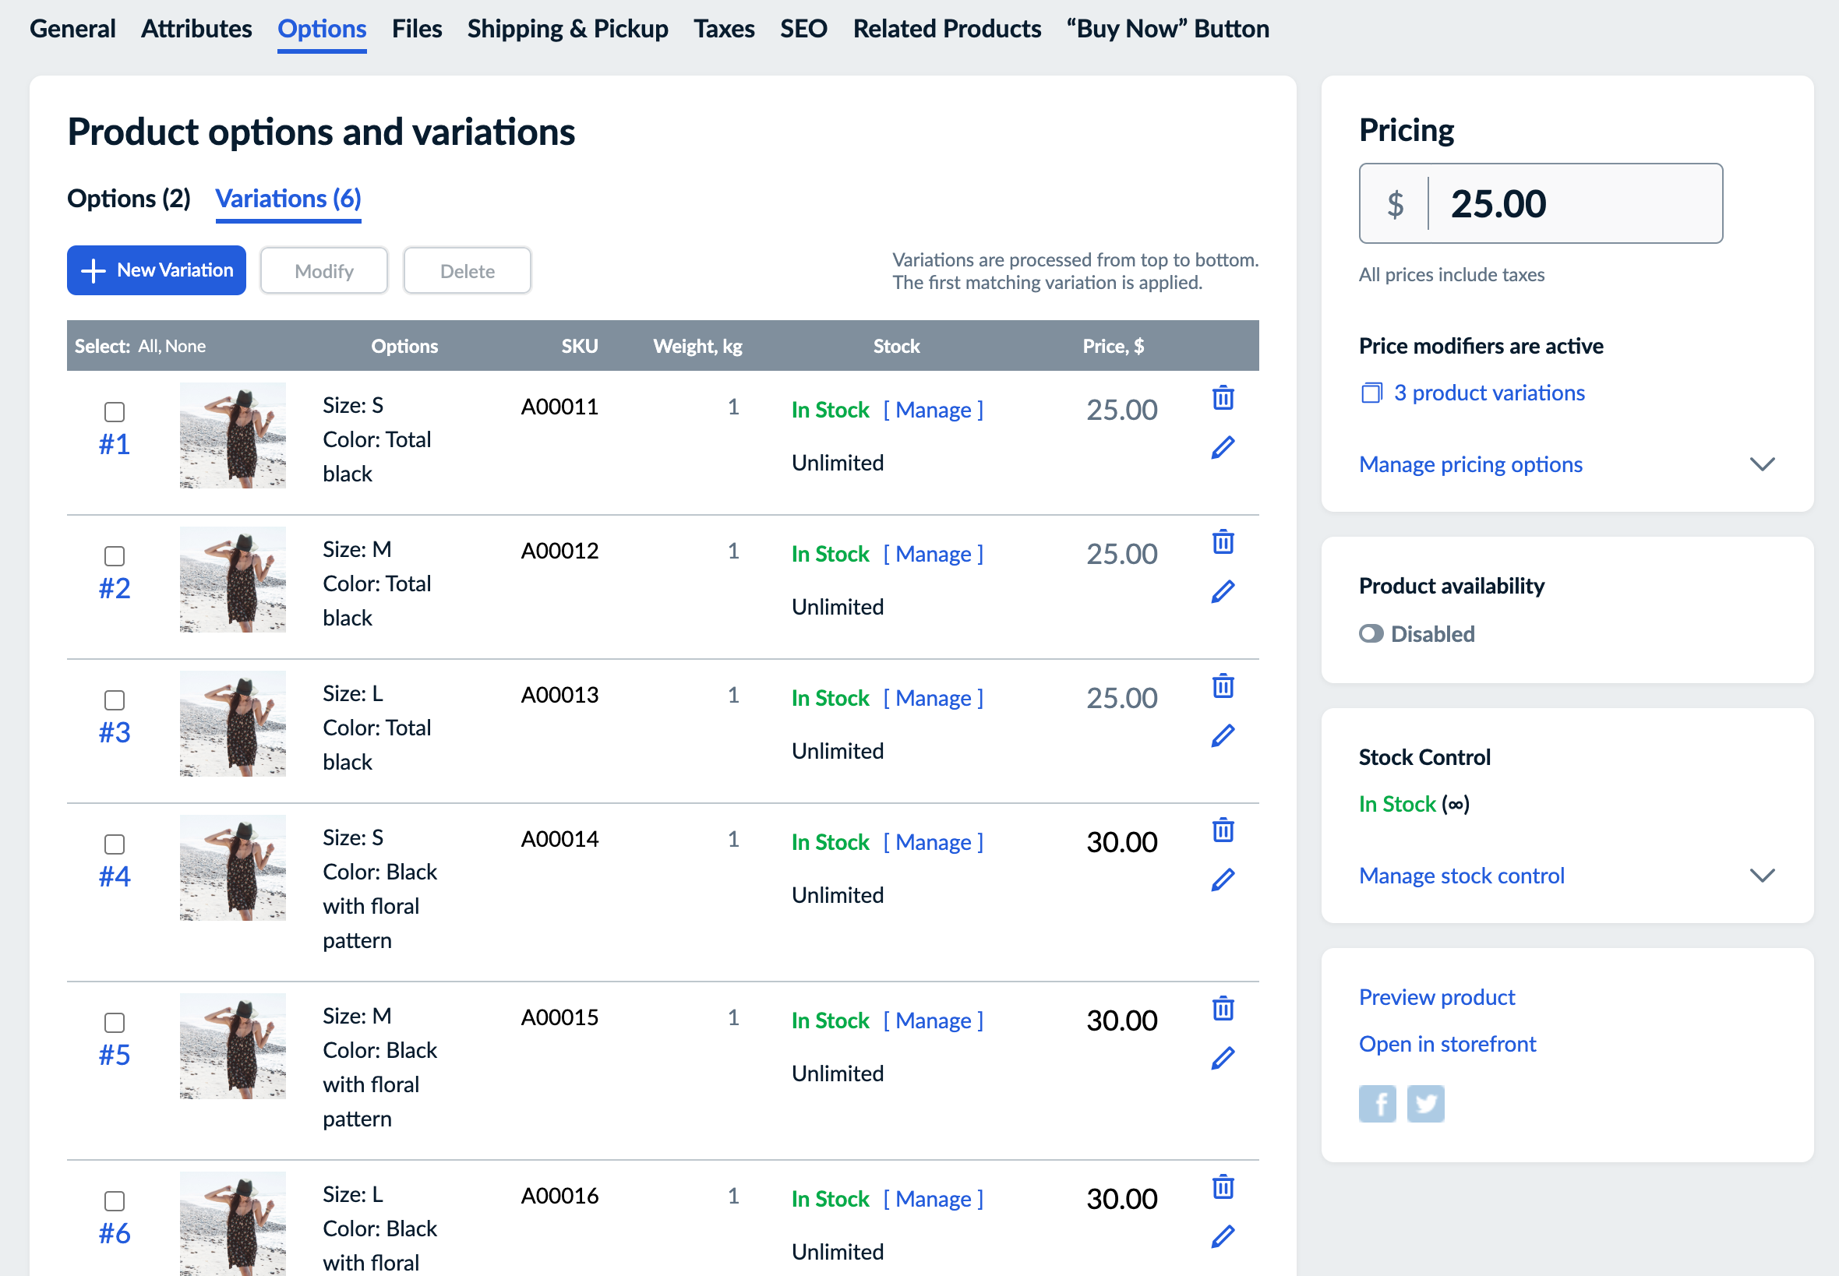Click trash icon for SKU A00016
1839x1276 pixels.
point(1223,1186)
